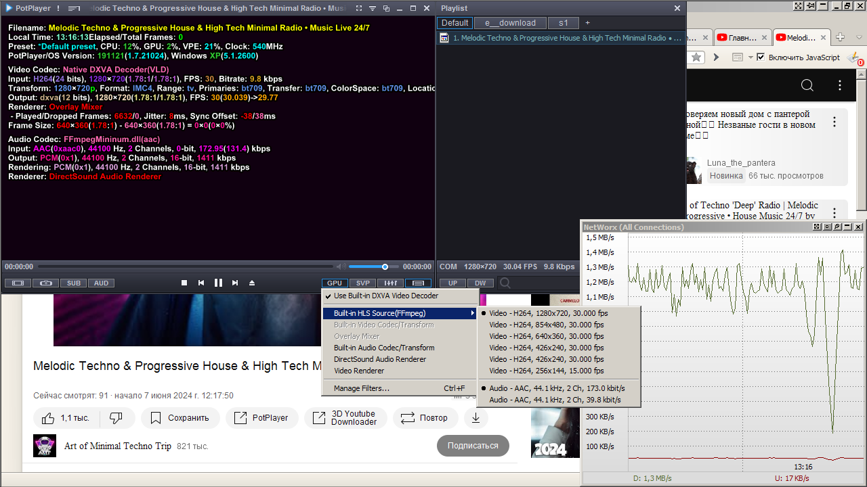Click the Повтор repeat button
Image resolution: width=867 pixels, height=487 pixels.
pyautogui.click(x=425, y=418)
